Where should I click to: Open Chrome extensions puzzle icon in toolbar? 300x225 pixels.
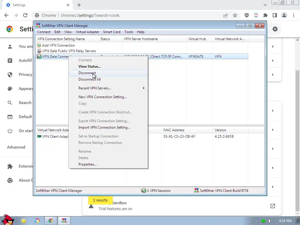pyautogui.click(x=265, y=15)
